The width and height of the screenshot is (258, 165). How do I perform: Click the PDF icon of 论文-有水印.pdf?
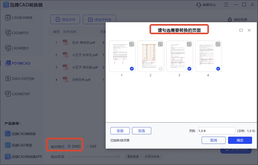65,42
